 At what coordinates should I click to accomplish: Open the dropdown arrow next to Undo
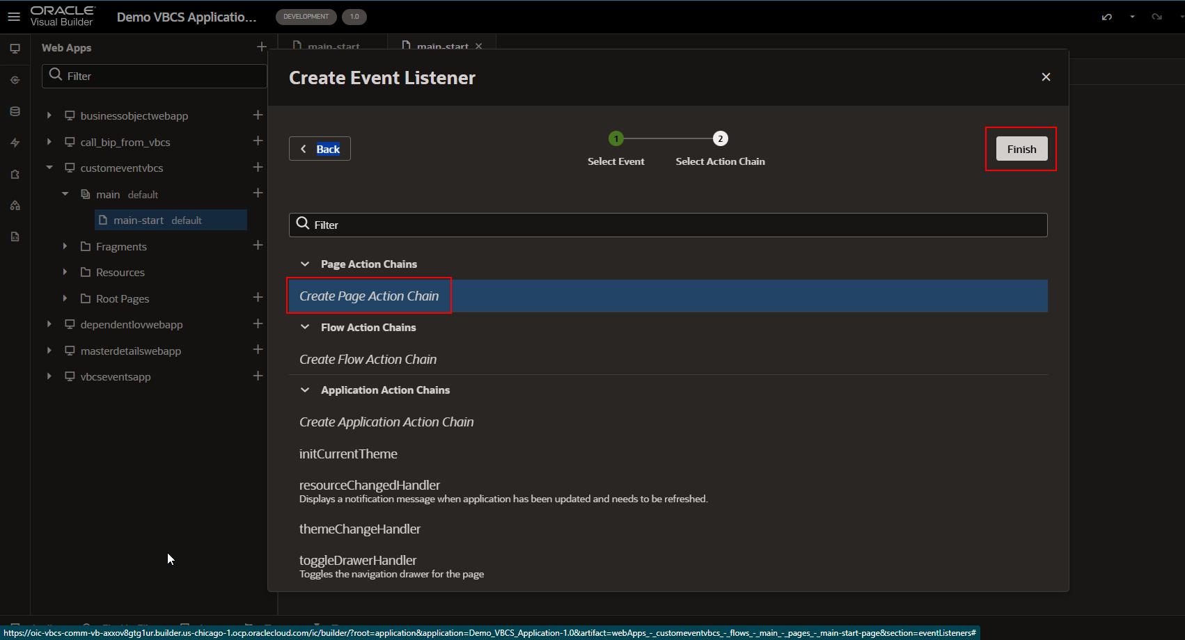tap(1132, 17)
